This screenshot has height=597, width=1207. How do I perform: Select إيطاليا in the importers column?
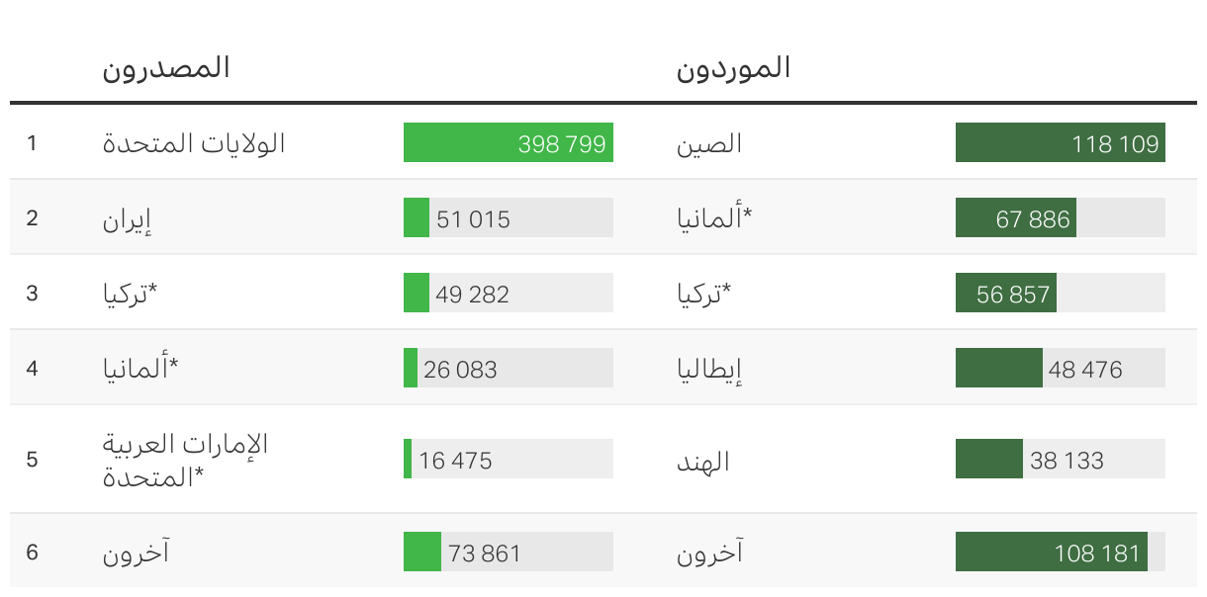709,370
